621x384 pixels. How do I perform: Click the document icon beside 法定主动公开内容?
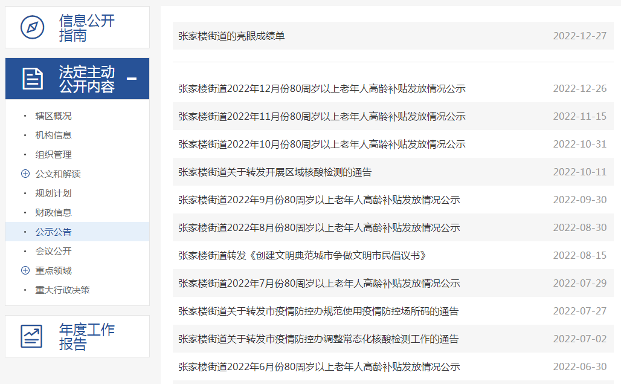click(33, 79)
